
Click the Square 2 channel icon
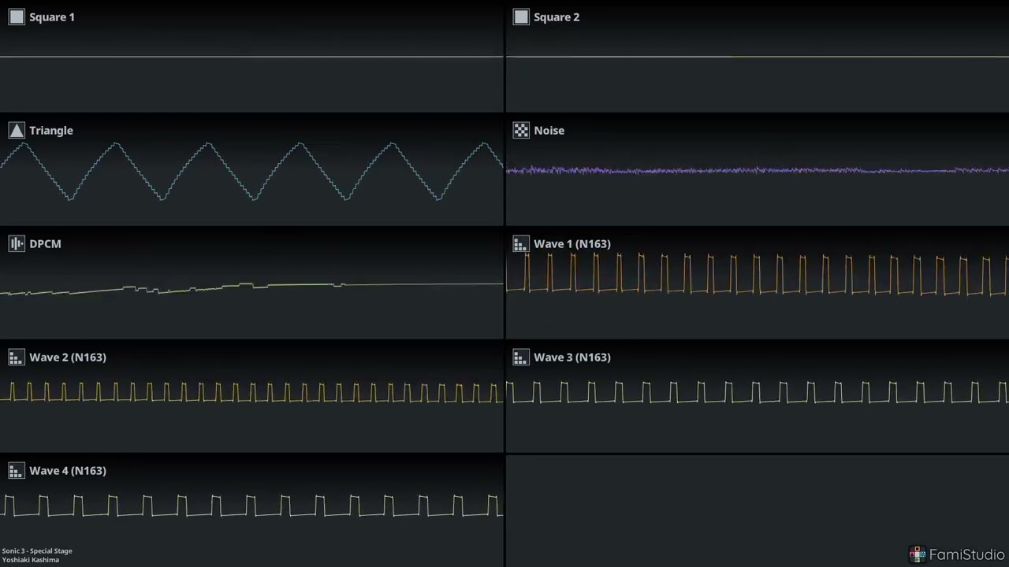pyautogui.click(x=521, y=17)
